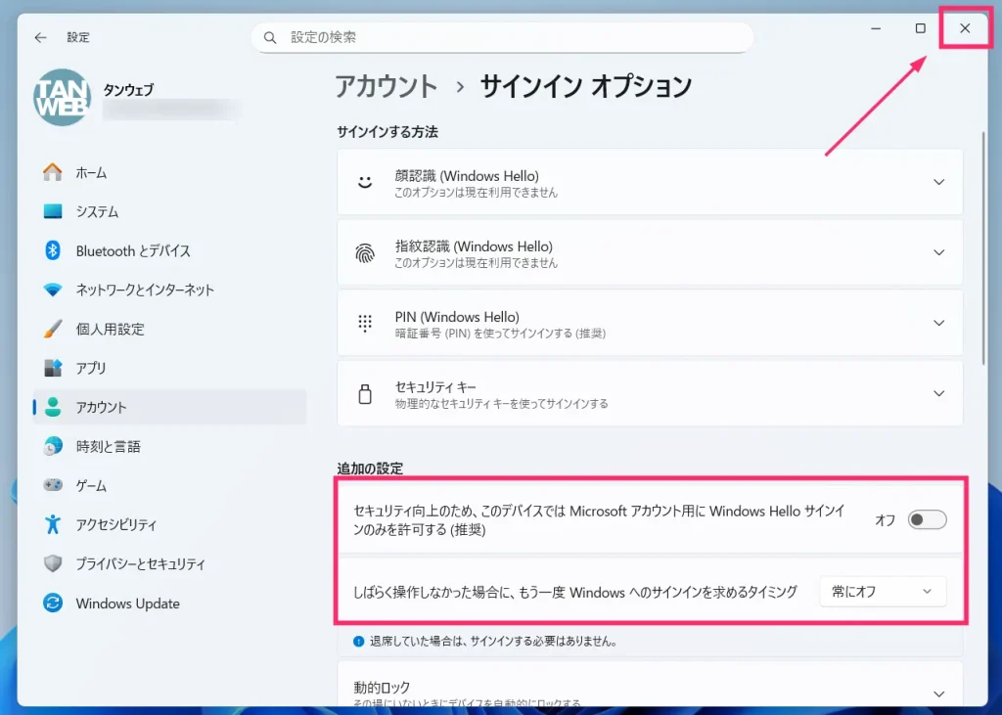Click the プライバシーとセキュリティ shield icon
The height and width of the screenshot is (715, 1002).
click(x=53, y=563)
